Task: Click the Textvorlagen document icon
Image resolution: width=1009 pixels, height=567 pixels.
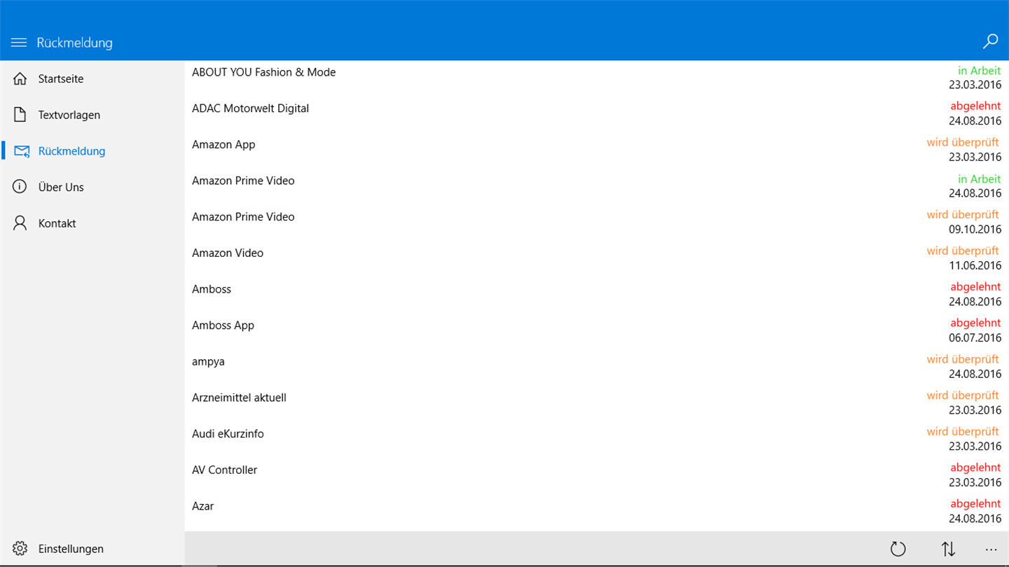Action: 20,115
